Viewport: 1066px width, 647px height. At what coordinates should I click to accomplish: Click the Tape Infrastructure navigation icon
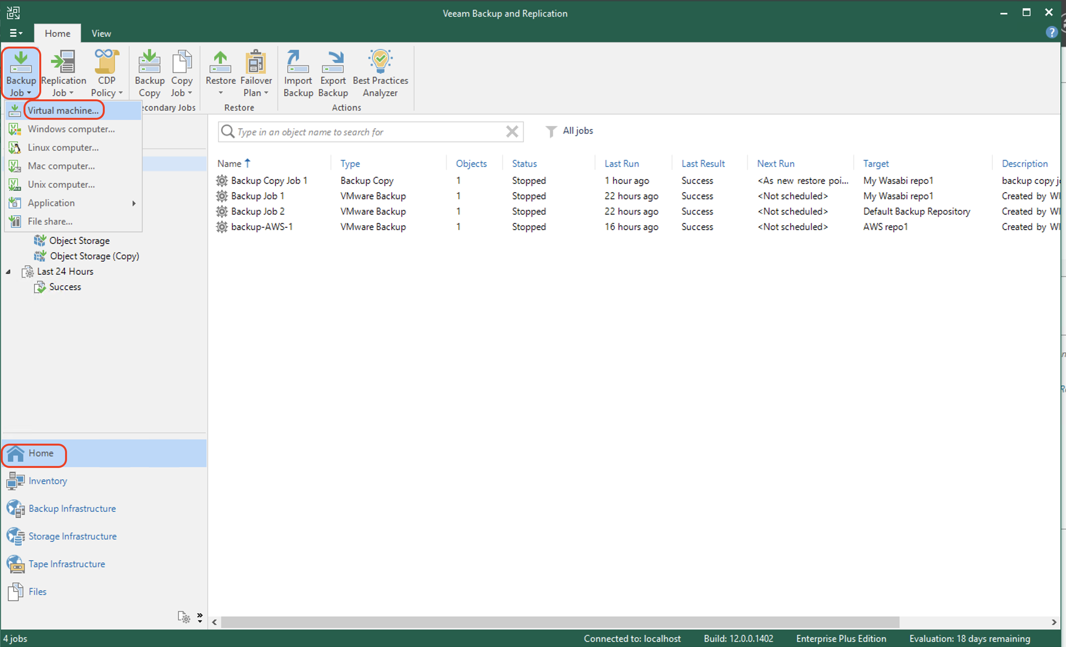click(x=15, y=564)
